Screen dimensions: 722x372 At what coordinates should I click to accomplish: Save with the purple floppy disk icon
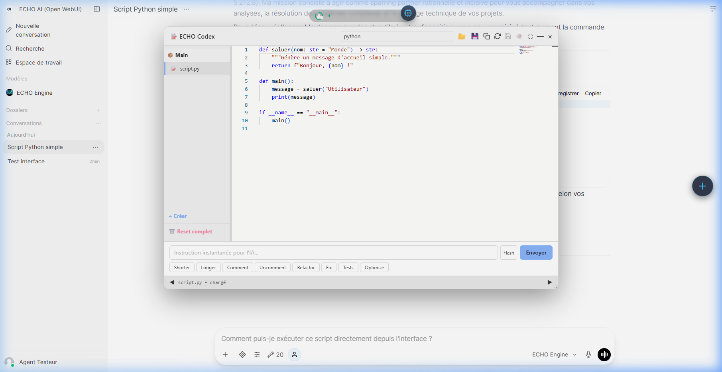click(x=474, y=36)
